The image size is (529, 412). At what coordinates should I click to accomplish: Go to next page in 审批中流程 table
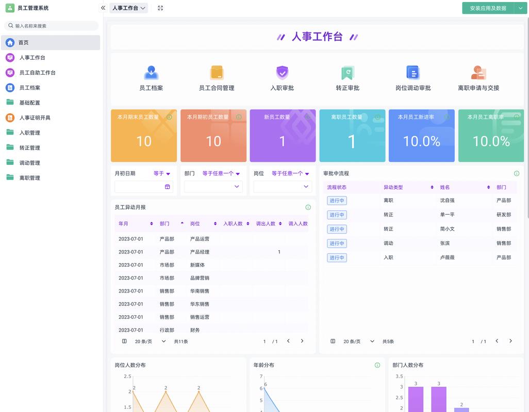510,341
